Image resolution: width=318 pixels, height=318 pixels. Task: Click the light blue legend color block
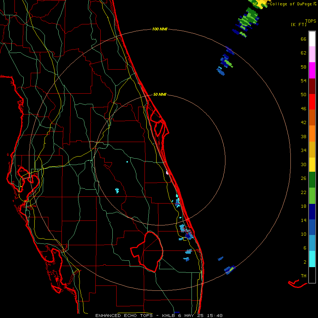[312, 243]
